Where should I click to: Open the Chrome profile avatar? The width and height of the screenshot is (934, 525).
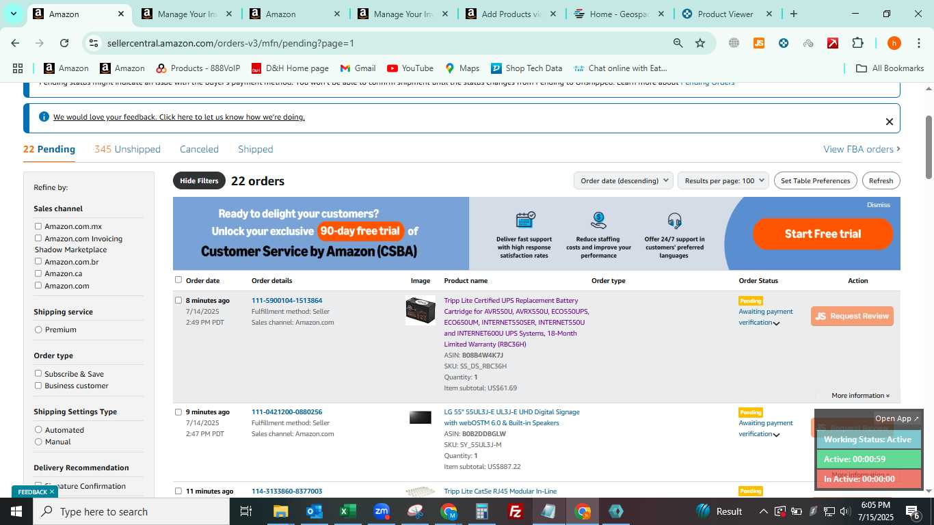(894, 43)
